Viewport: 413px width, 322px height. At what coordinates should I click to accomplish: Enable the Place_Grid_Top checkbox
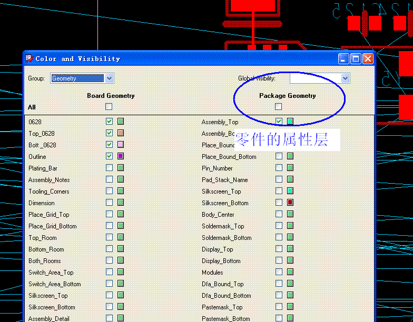pyautogui.click(x=110, y=214)
